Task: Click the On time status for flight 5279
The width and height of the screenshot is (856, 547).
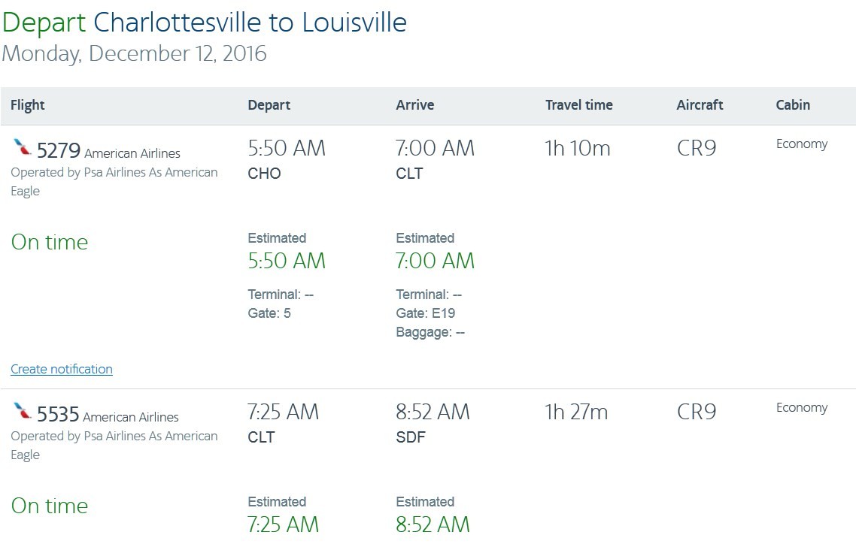Action: click(50, 242)
